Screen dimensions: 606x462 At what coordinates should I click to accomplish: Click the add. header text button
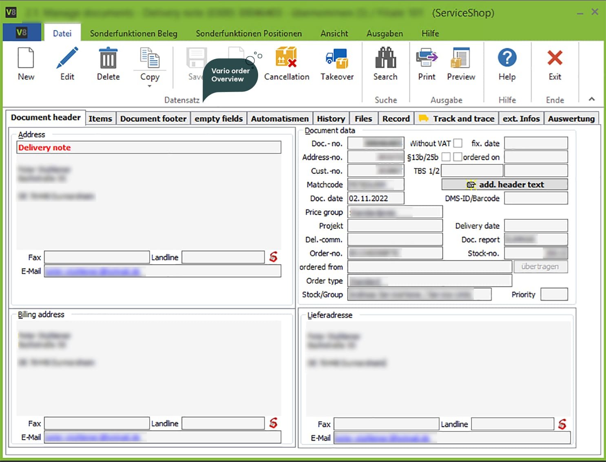pos(504,185)
